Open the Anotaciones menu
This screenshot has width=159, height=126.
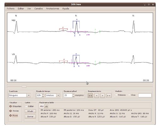(x=53, y=9)
